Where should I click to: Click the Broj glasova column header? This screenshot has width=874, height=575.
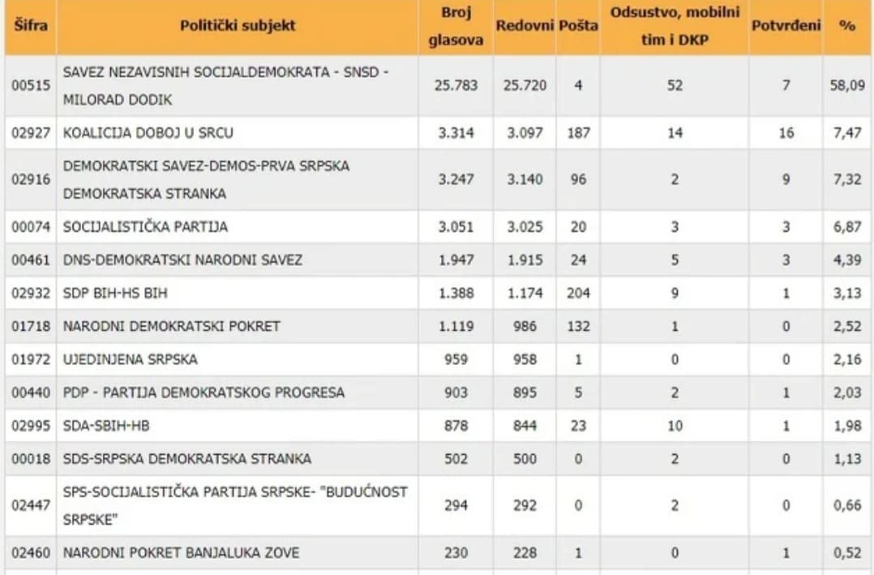pyautogui.click(x=456, y=26)
